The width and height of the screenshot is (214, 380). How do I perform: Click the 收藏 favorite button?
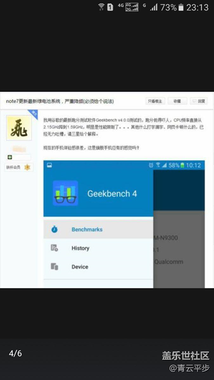[177, 101]
